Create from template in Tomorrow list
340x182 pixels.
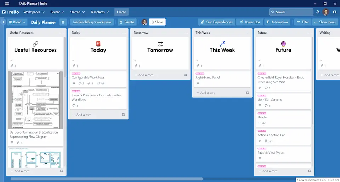pyautogui.click(x=185, y=75)
